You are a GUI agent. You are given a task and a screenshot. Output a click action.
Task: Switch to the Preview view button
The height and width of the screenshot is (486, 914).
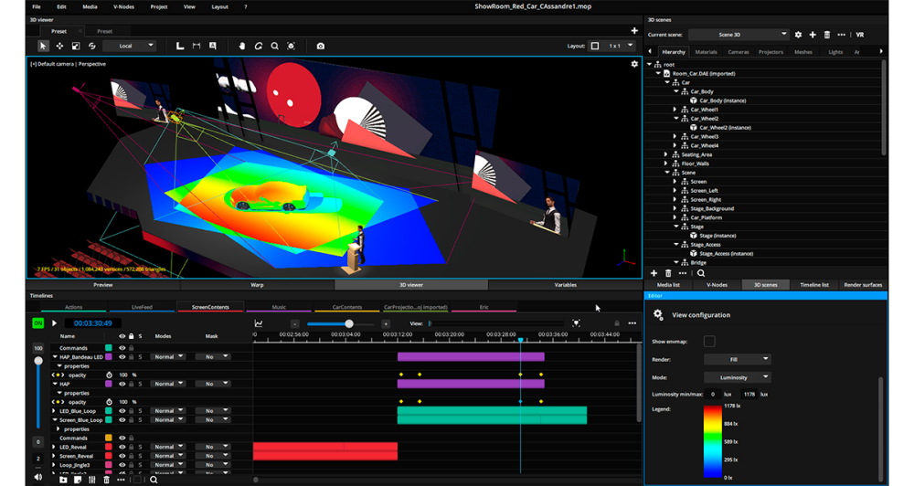click(x=103, y=285)
